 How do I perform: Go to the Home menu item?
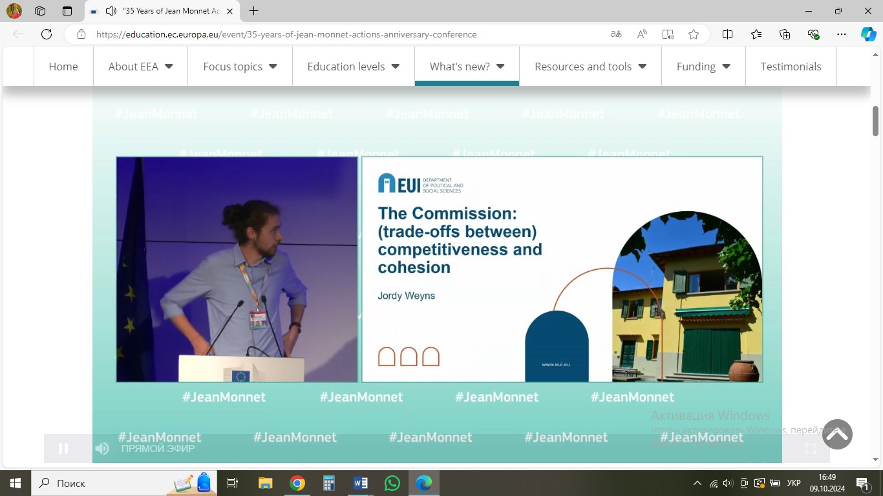(x=63, y=67)
